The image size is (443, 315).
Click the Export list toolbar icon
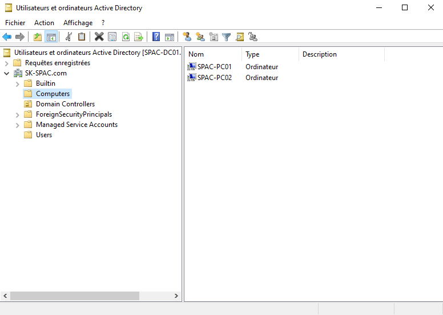(138, 37)
